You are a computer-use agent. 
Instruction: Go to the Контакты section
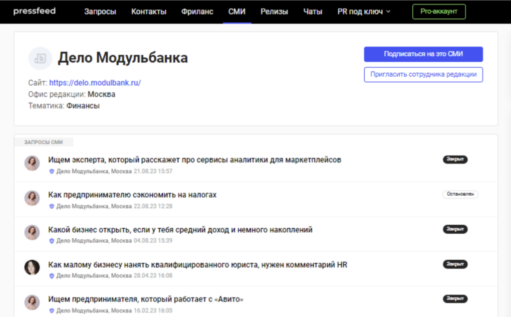(148, 11)
